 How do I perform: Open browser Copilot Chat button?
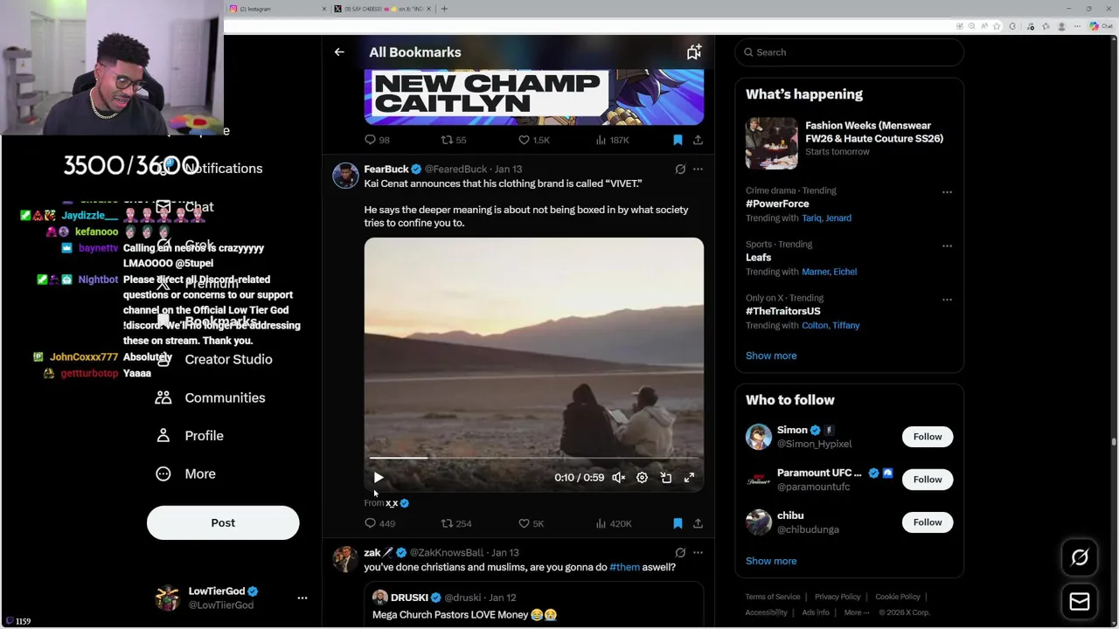tap(1100, 26)
